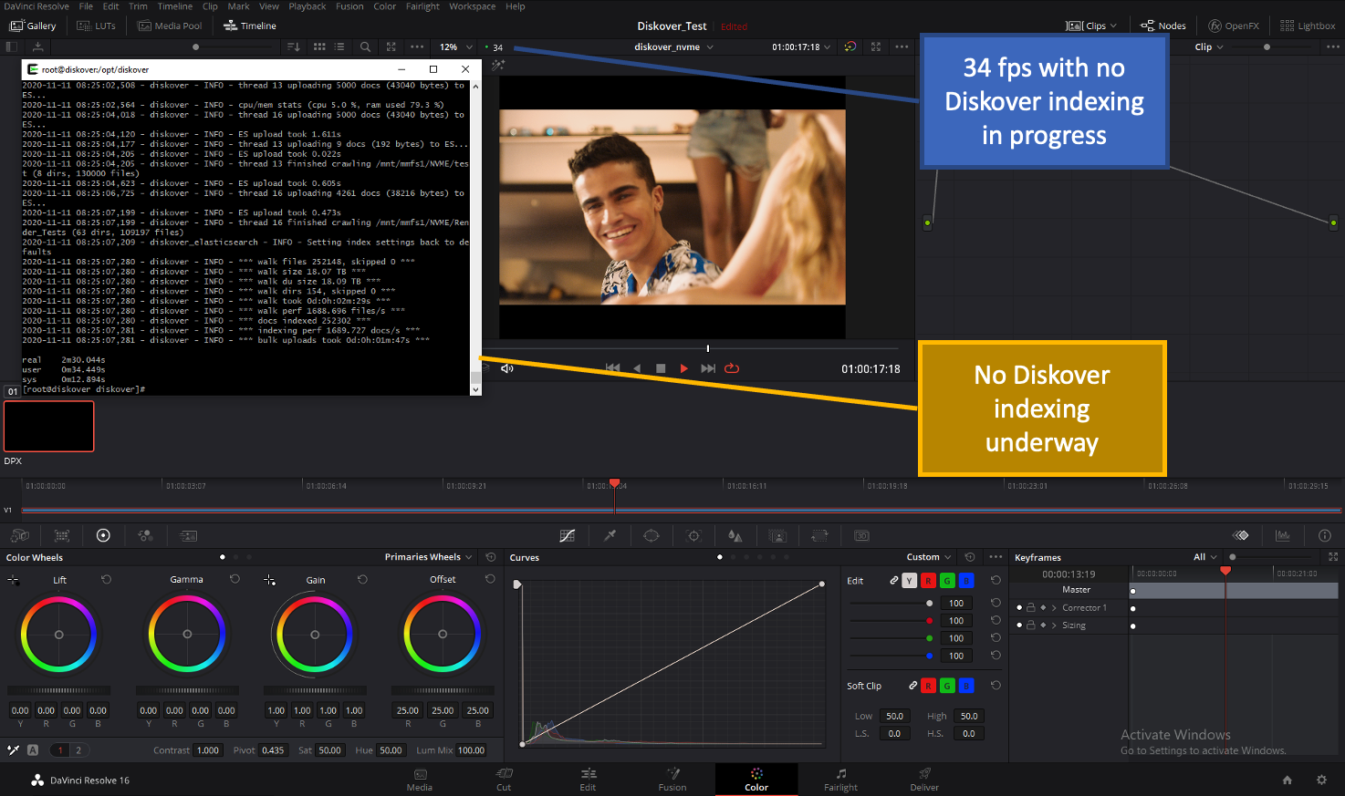Viewport: 1345px width, 796px height.
Task: Open the Key palette
Action: [x=777, y=536]
